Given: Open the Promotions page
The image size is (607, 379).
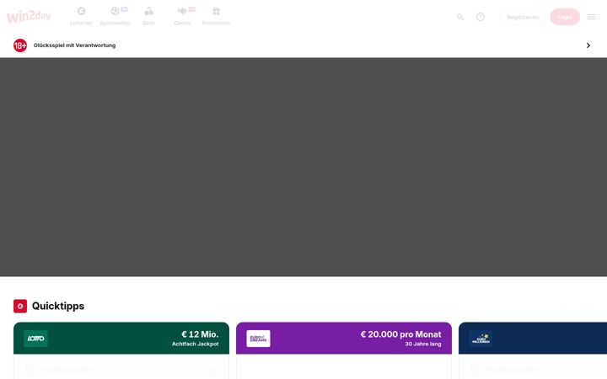Looking at the screenshot, I should pos(216,17).
